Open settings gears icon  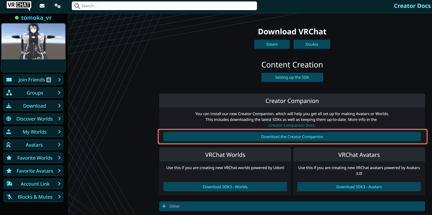(57, 6)
